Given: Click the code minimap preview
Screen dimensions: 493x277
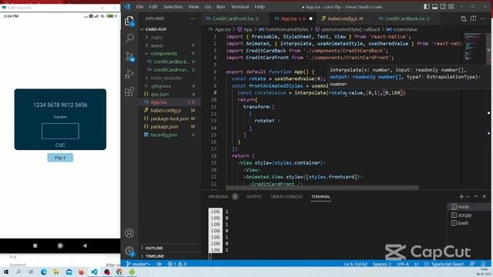Looking at the screenshot, I should (474, 47).
